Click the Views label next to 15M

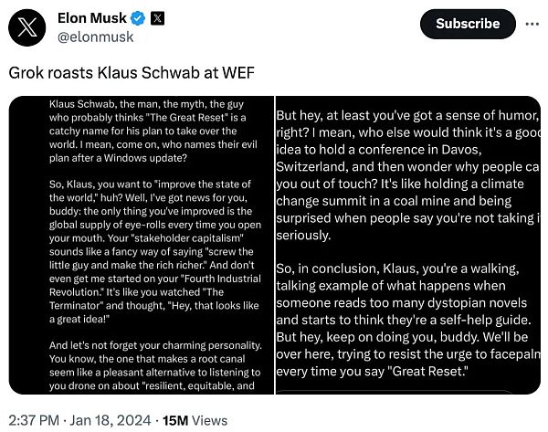coord(210,420)
